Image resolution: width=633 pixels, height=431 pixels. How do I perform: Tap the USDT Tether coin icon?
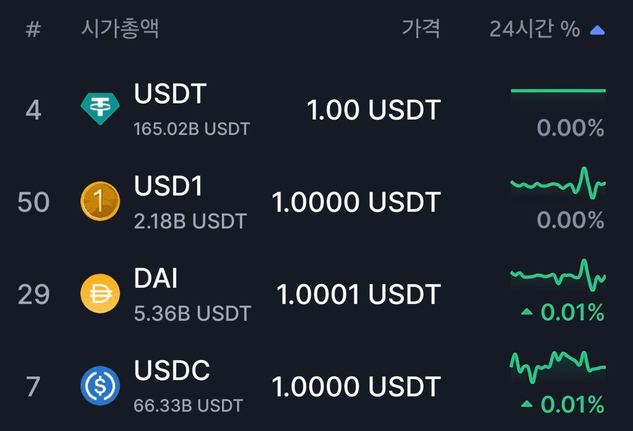(100, 109)
